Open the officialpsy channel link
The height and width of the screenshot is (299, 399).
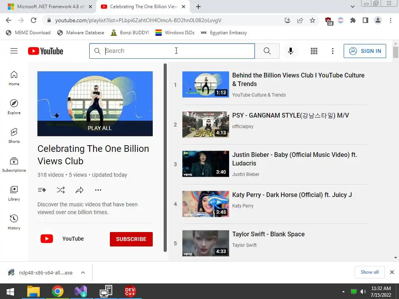coord(243,127)
